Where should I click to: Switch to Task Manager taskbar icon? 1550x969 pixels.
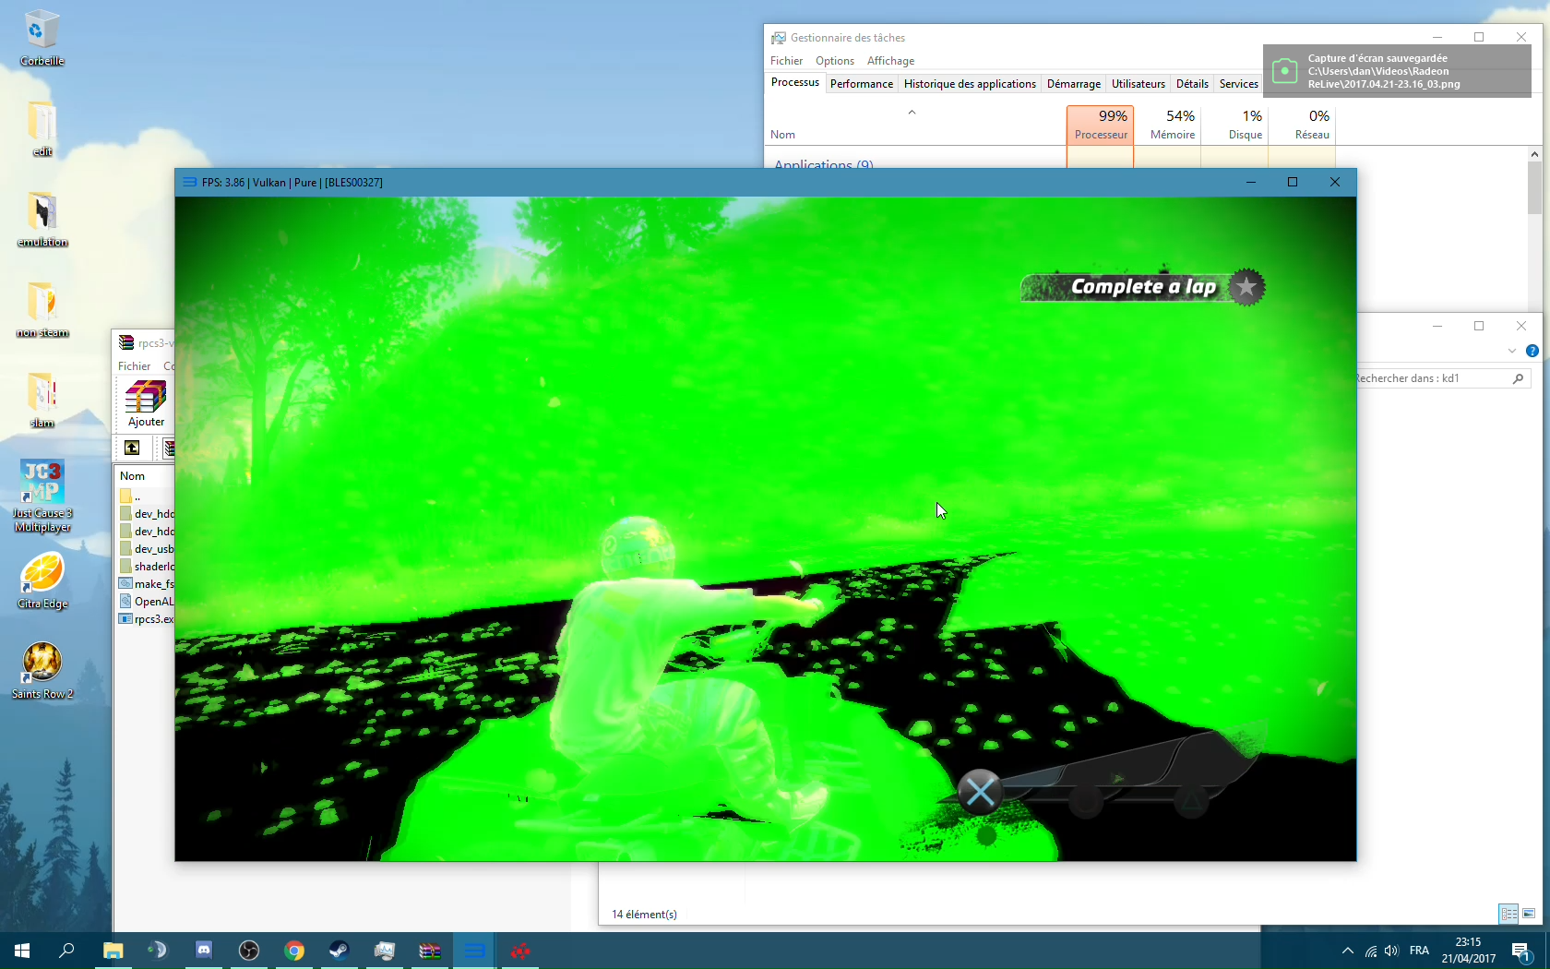(x=384, y=951)
